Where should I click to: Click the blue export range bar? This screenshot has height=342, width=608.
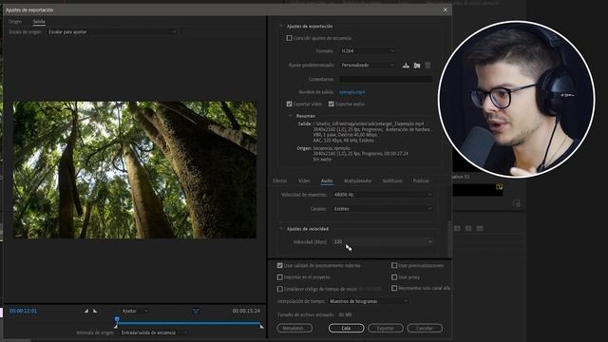click(189, 323)
